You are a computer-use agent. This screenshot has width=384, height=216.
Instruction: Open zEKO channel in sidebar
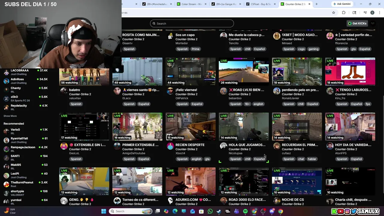[x=25, y=98]
